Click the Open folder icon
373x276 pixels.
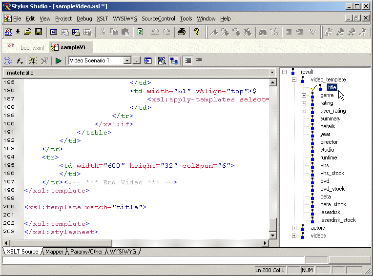(x=28, y=32)
